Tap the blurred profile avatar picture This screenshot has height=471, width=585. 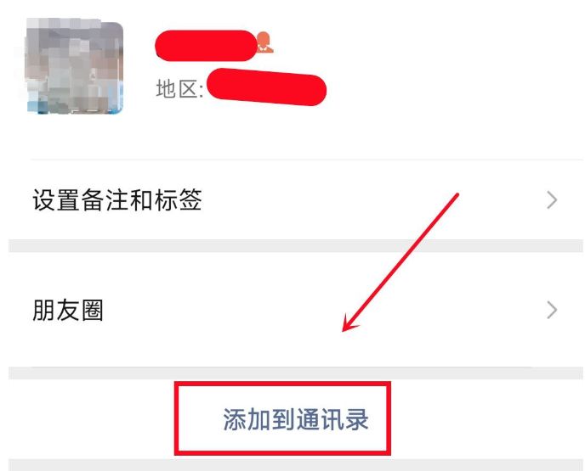pos(74,66)
